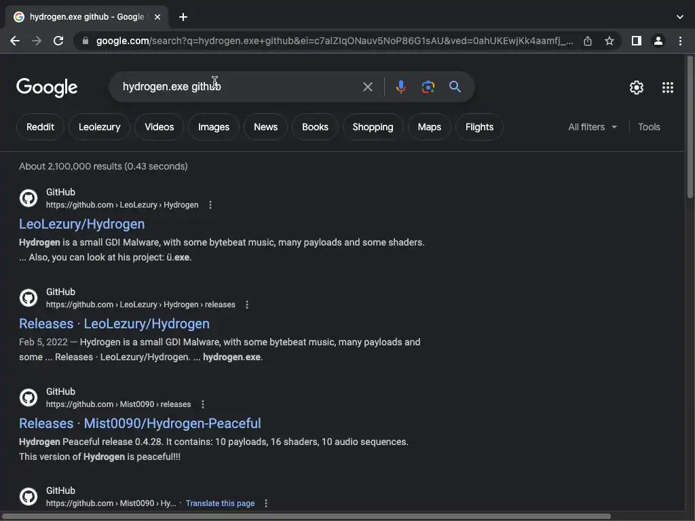Click the Google logo

tap(47, 88)
